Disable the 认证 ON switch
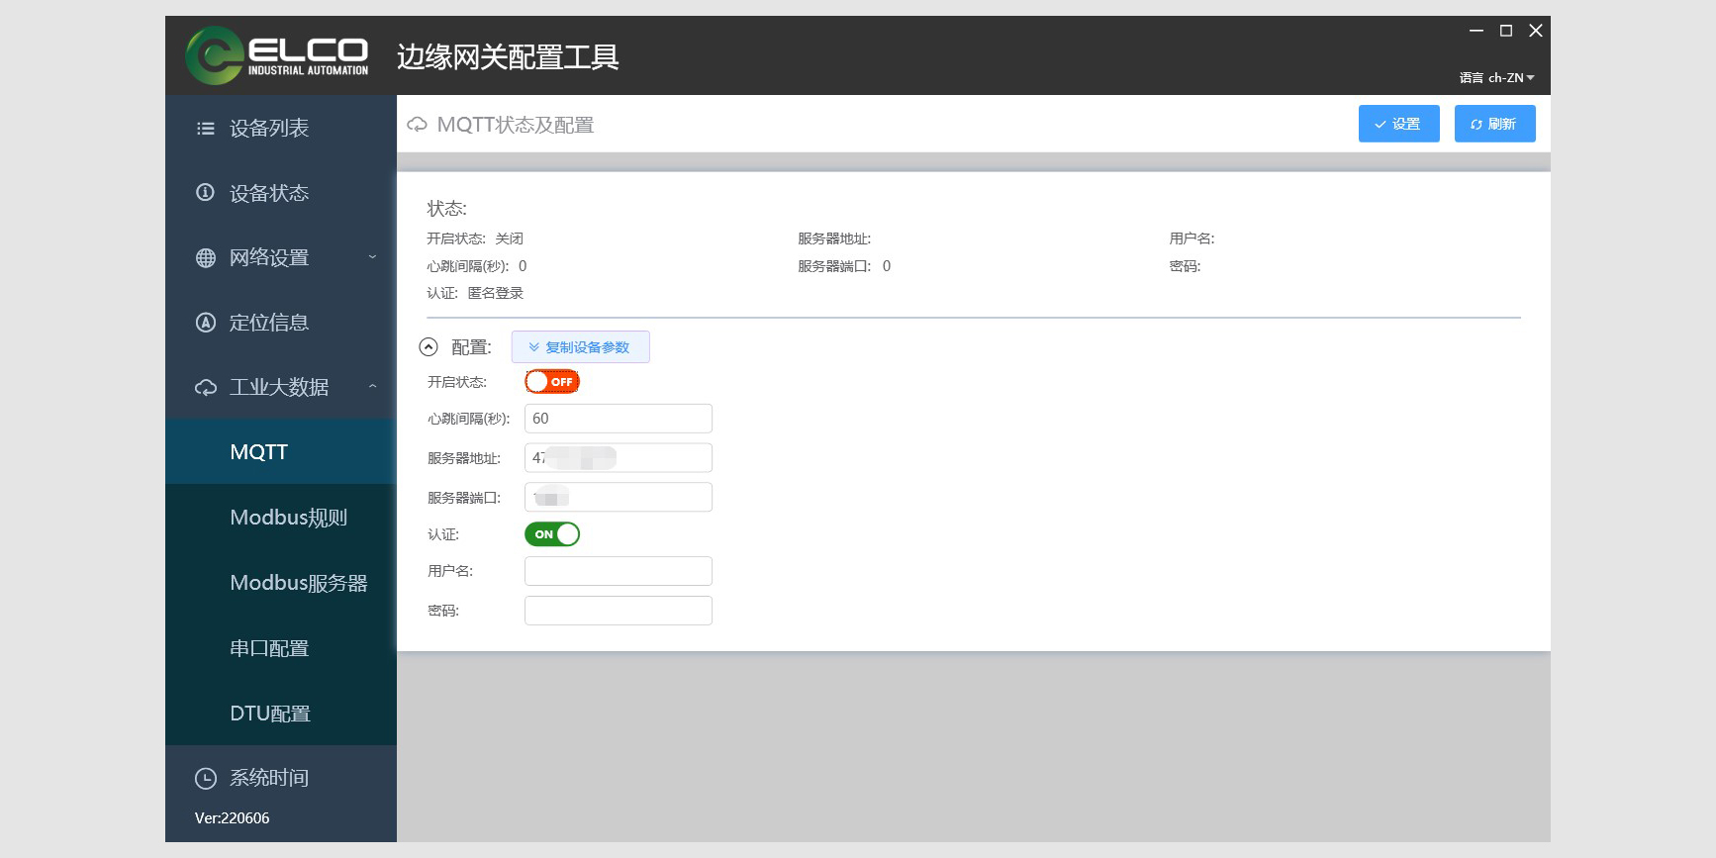This screenshot has width=1716, height=858. [551, 534]
